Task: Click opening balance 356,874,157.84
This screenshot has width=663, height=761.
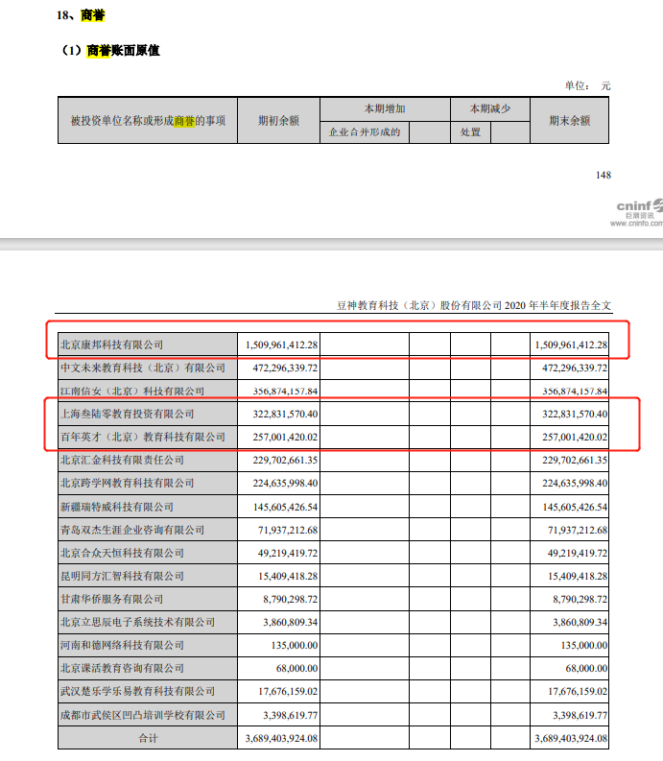Action: 285,392
